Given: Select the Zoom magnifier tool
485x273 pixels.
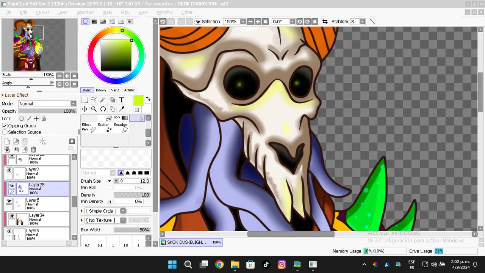Looking at the screenshot, I should (94, 109).
